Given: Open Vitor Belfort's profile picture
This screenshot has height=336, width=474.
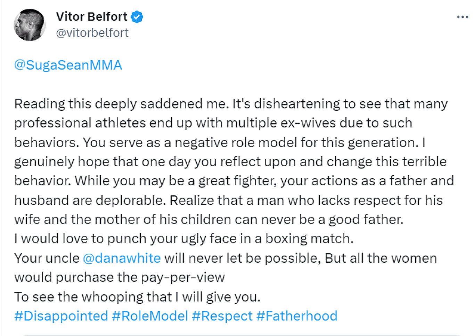Looking at the screenshot, I should [30, 25].
